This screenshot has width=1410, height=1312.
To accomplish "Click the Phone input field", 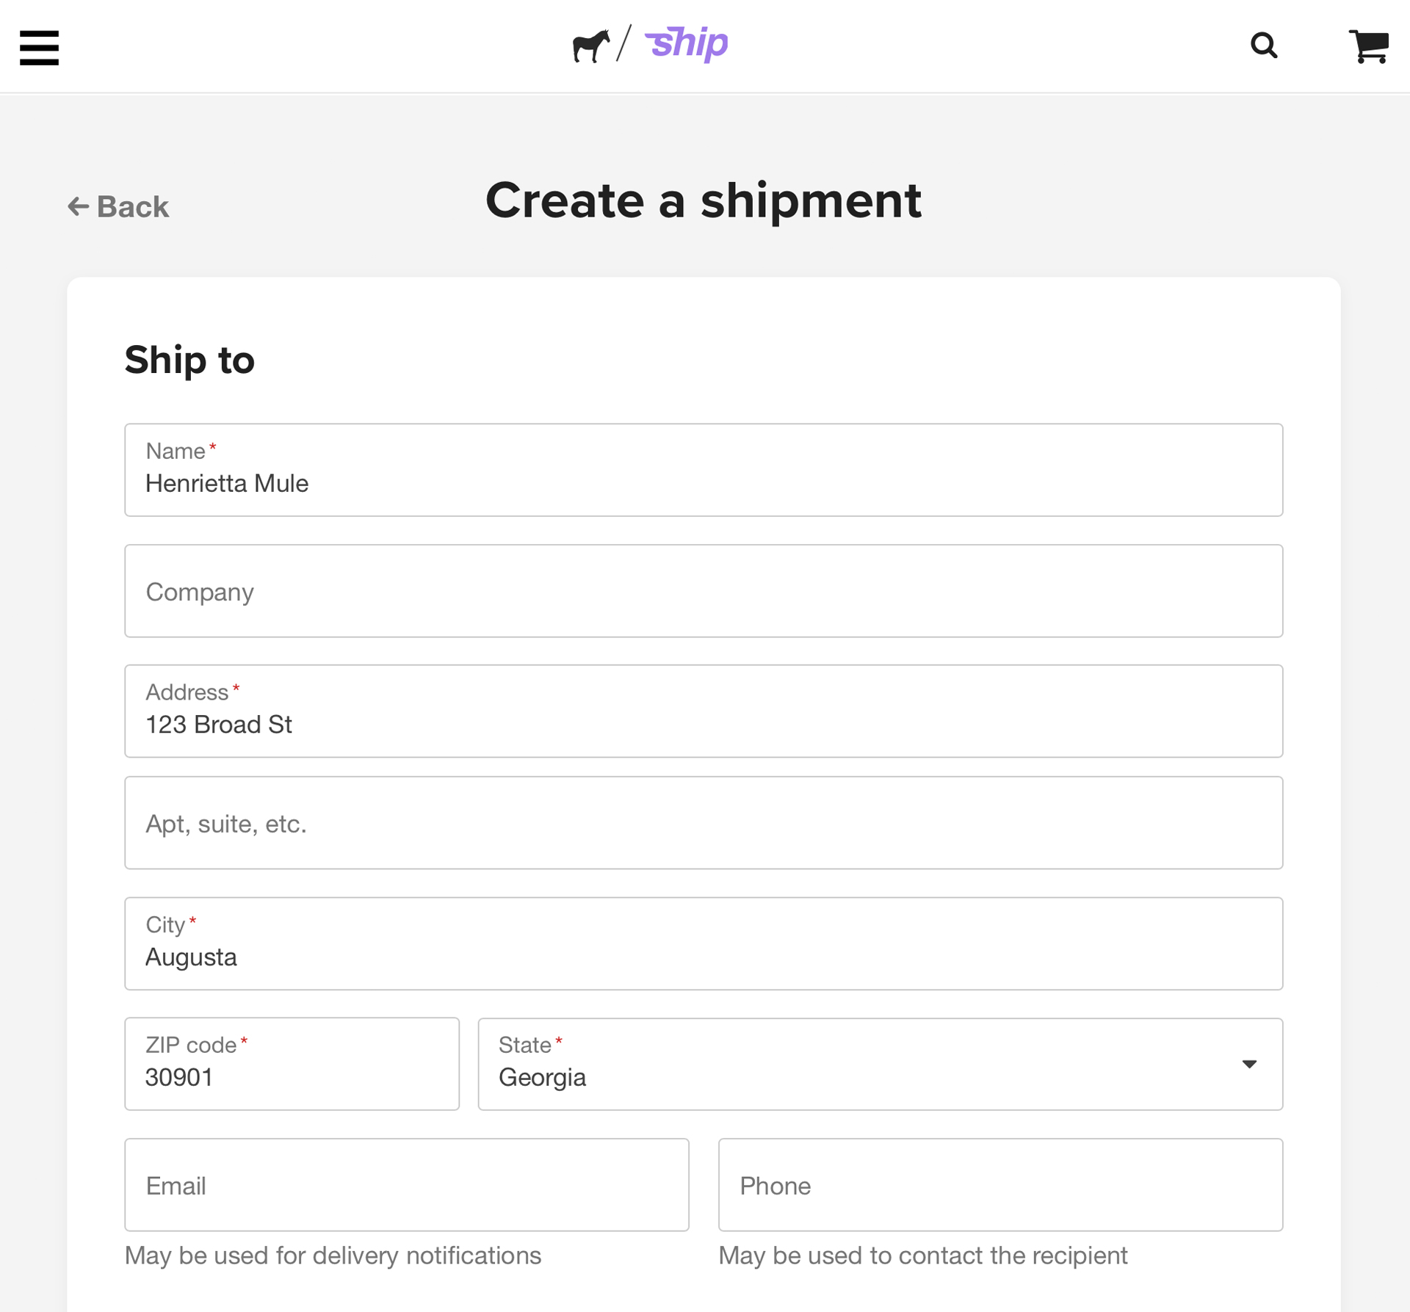I will pyautogui.click(x=1000, y=1184).
